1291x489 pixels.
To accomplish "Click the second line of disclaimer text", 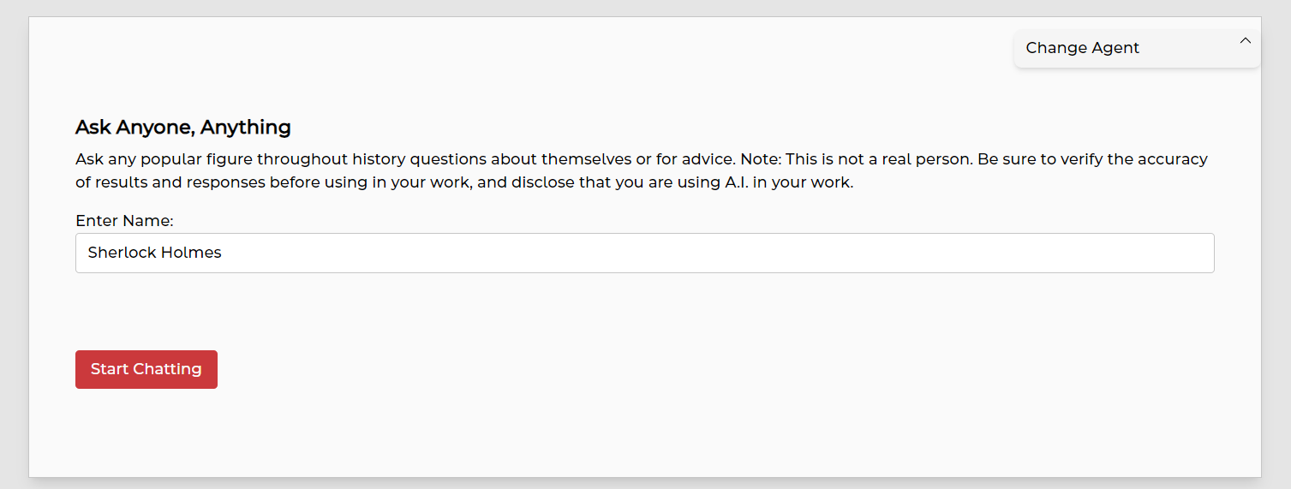I will [x=464, y=183].
